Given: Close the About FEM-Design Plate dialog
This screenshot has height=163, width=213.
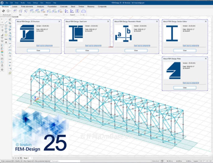Looking at the screenshot, I should click(185, 88).
